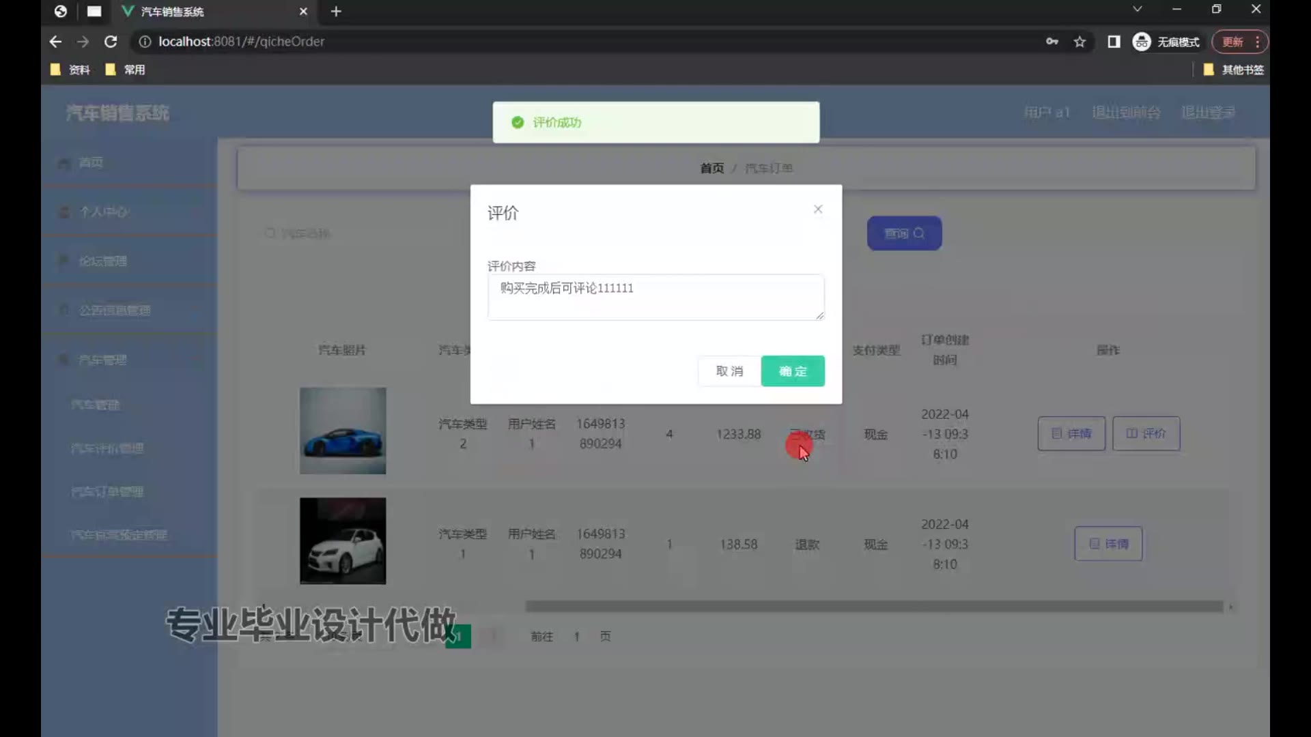Click the 退出登录 link in header
Viewport: 1311px width, 737px height.
pyautogui.click(x=1208, y=113)
